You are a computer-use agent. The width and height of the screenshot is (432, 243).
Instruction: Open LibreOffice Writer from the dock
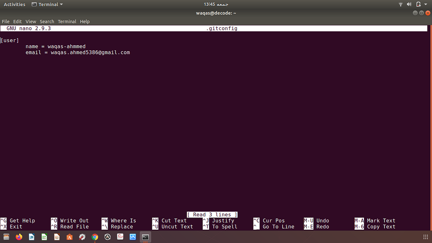(x=32, y=237)
